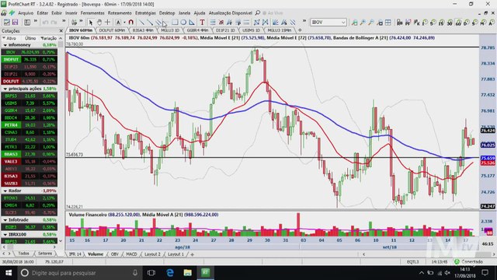
Task: Select the OBV indicator tab
Action: tap(114, 254)
